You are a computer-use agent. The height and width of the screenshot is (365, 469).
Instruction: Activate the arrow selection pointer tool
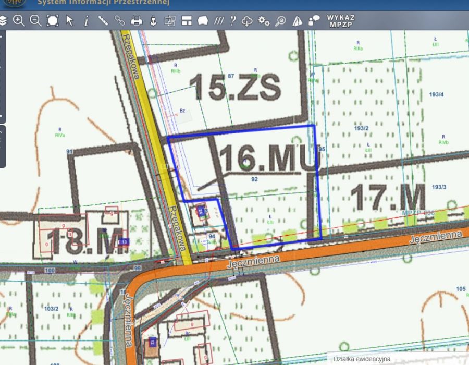pos(69,21)
